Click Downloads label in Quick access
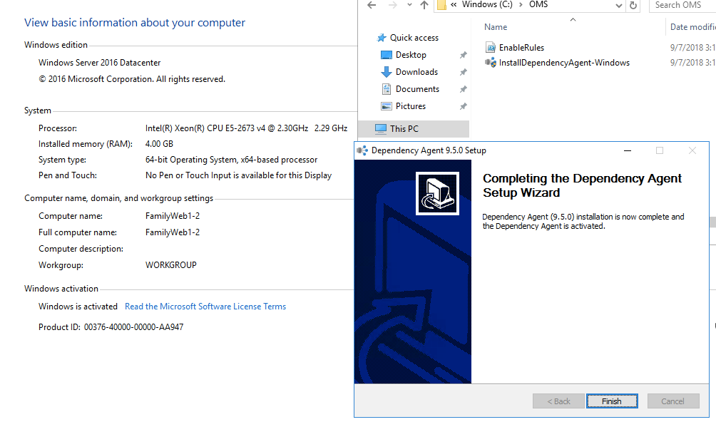The width and height of the screenshot is (716, 427). pyautogui.click(x=417, y=72)
